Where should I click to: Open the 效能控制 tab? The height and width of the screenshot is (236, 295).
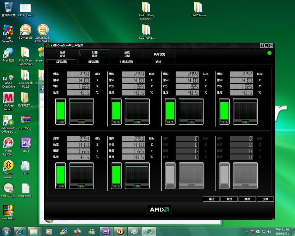point(127,54)
